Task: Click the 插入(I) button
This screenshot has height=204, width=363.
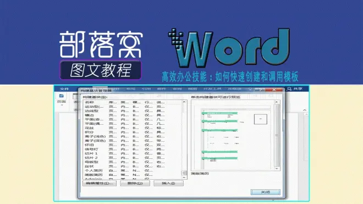Action: tap(168, 184)
